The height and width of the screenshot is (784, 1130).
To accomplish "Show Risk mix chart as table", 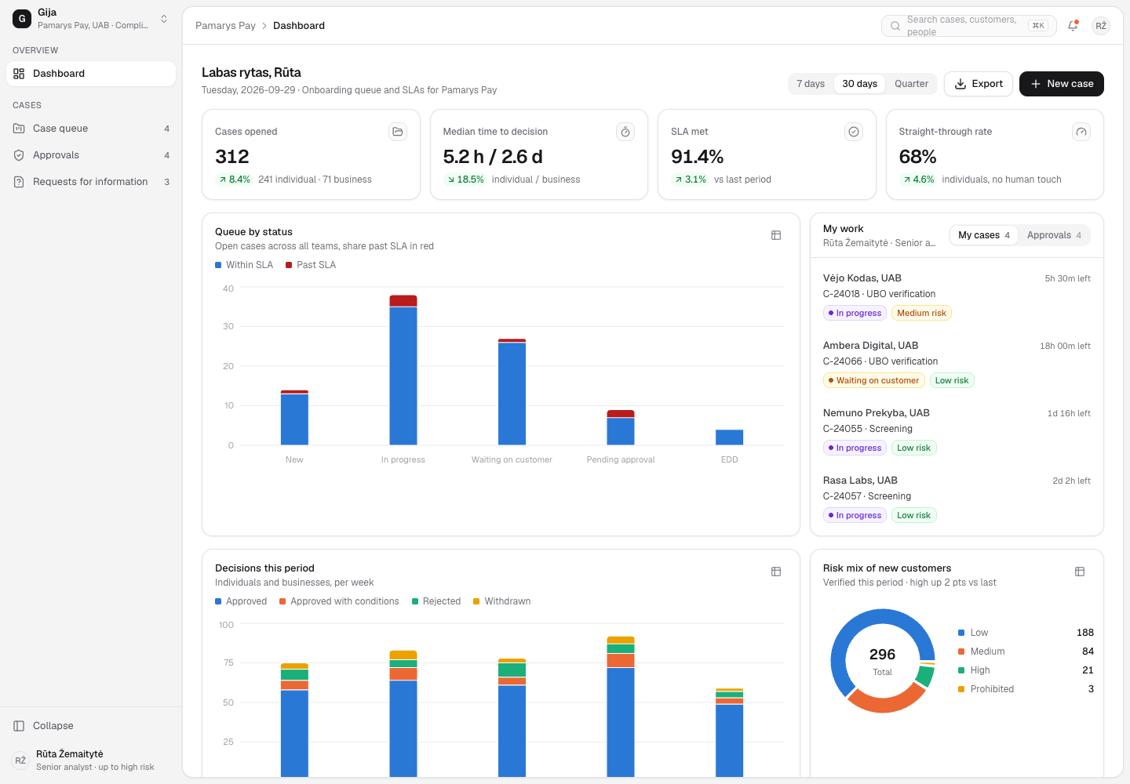I will tap(1080, 572).
